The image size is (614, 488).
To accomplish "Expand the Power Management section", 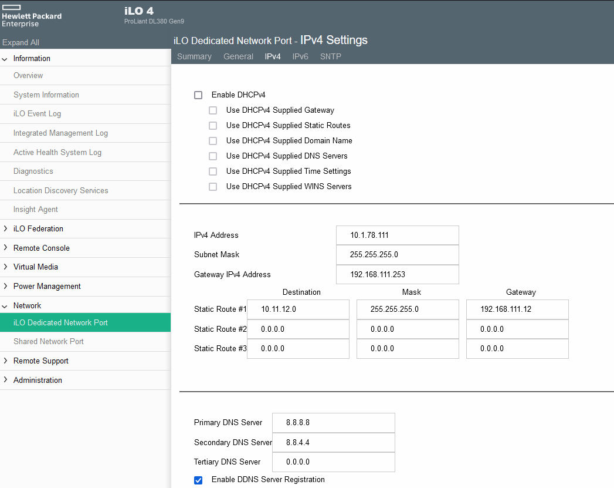I will [46, 286].
